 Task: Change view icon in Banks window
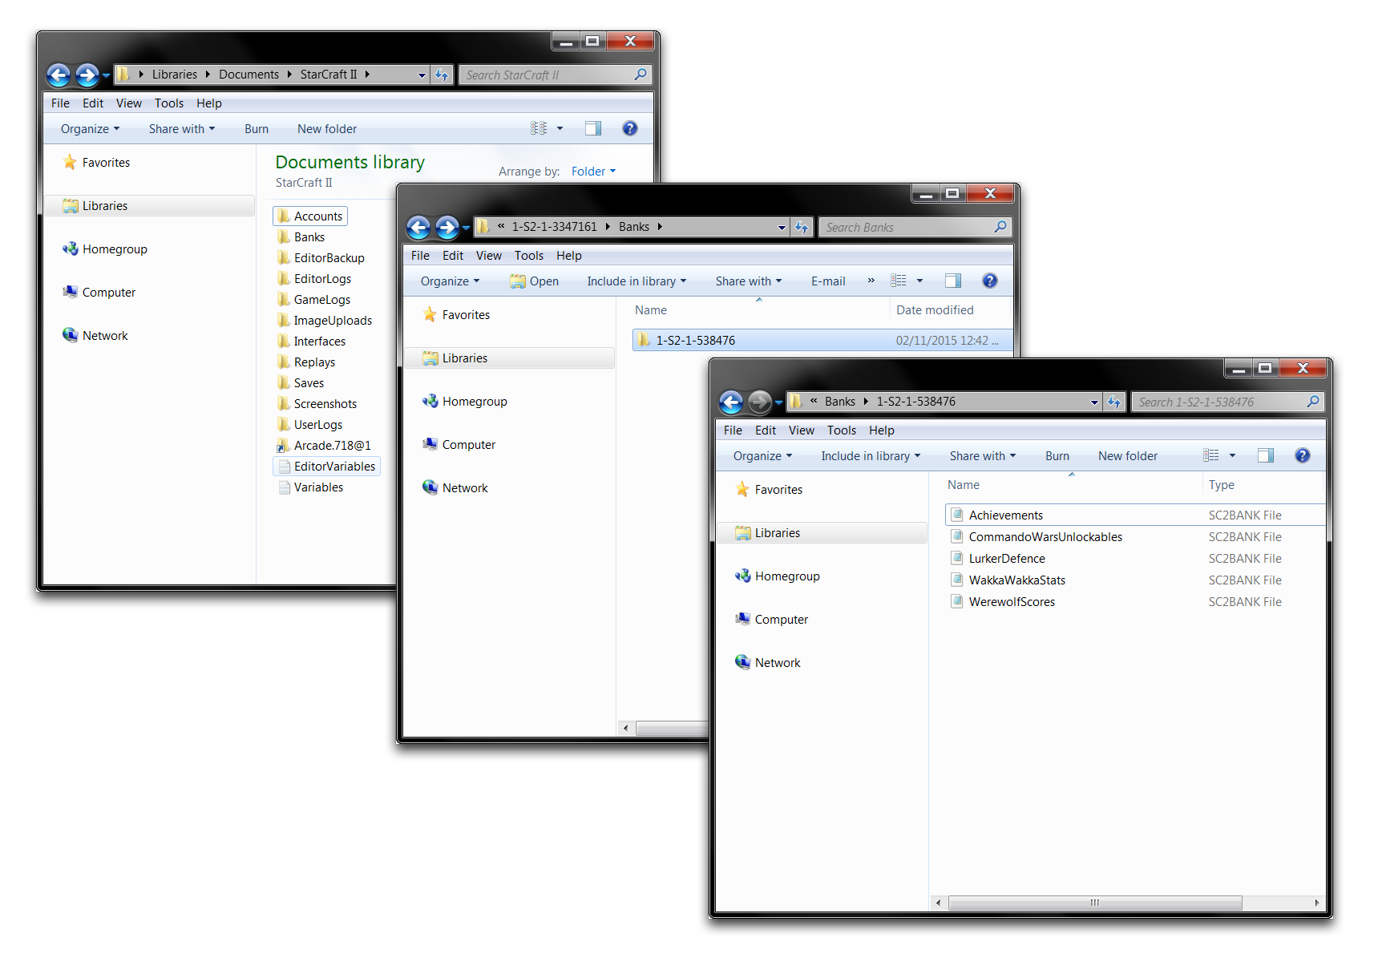(x=899, y=281)
